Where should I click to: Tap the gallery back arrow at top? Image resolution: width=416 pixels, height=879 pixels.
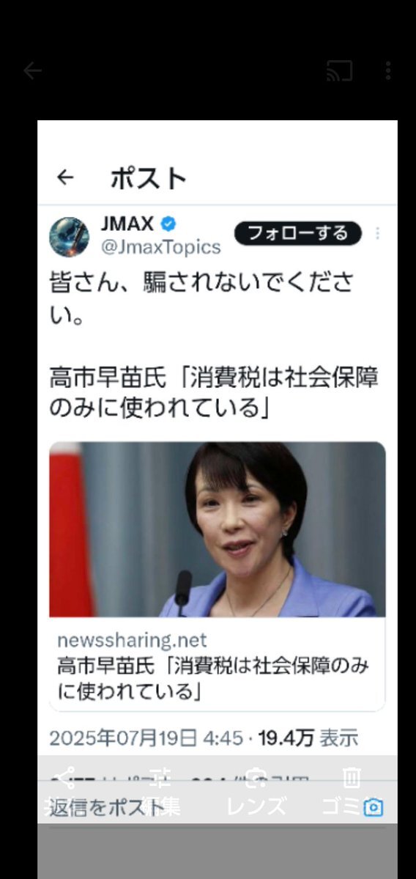[x=32, y=70]
